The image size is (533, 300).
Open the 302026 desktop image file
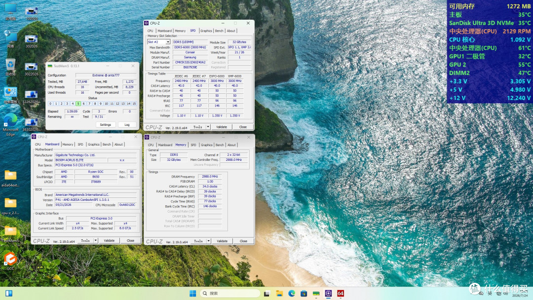point(31,41)
